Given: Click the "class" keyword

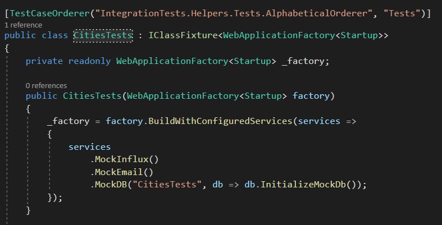Looking at the screenshot, I should click(55, 35).
